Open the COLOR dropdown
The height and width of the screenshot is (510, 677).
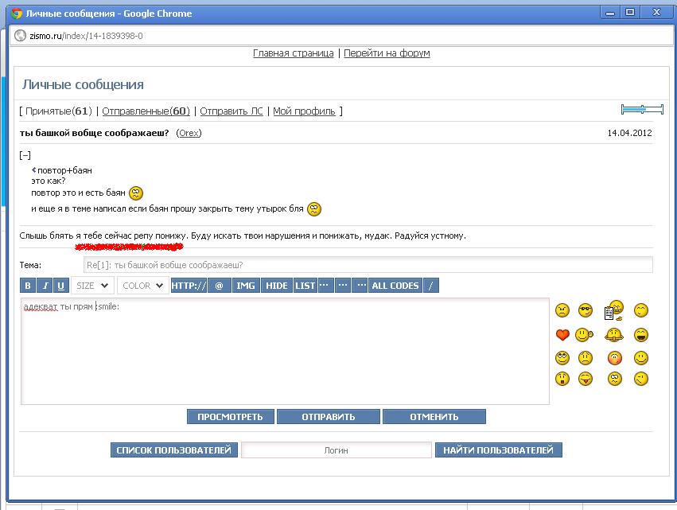coord(143,286)
